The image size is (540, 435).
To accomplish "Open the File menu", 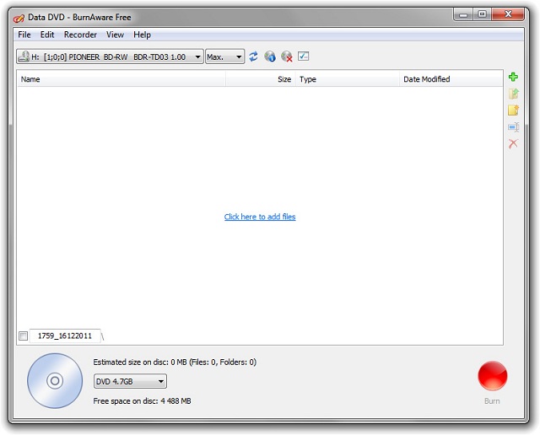I will pos(24,35).
